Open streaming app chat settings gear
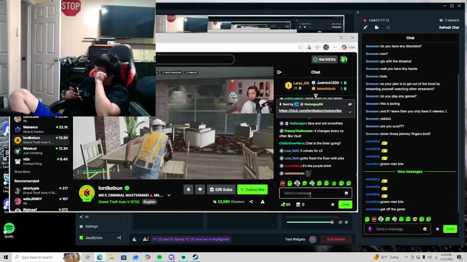This screenshot has width=467, height=262. 437,229
